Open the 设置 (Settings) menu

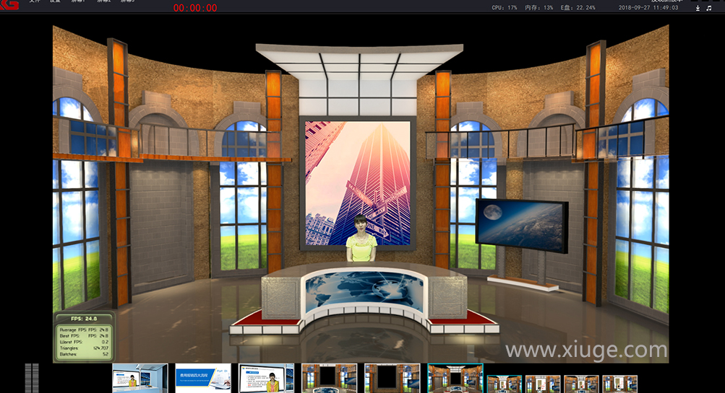click(x=56, y=2)
